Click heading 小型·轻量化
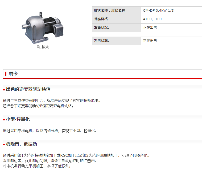The height and width of the screenshot is (170, 202). point(18,119)
